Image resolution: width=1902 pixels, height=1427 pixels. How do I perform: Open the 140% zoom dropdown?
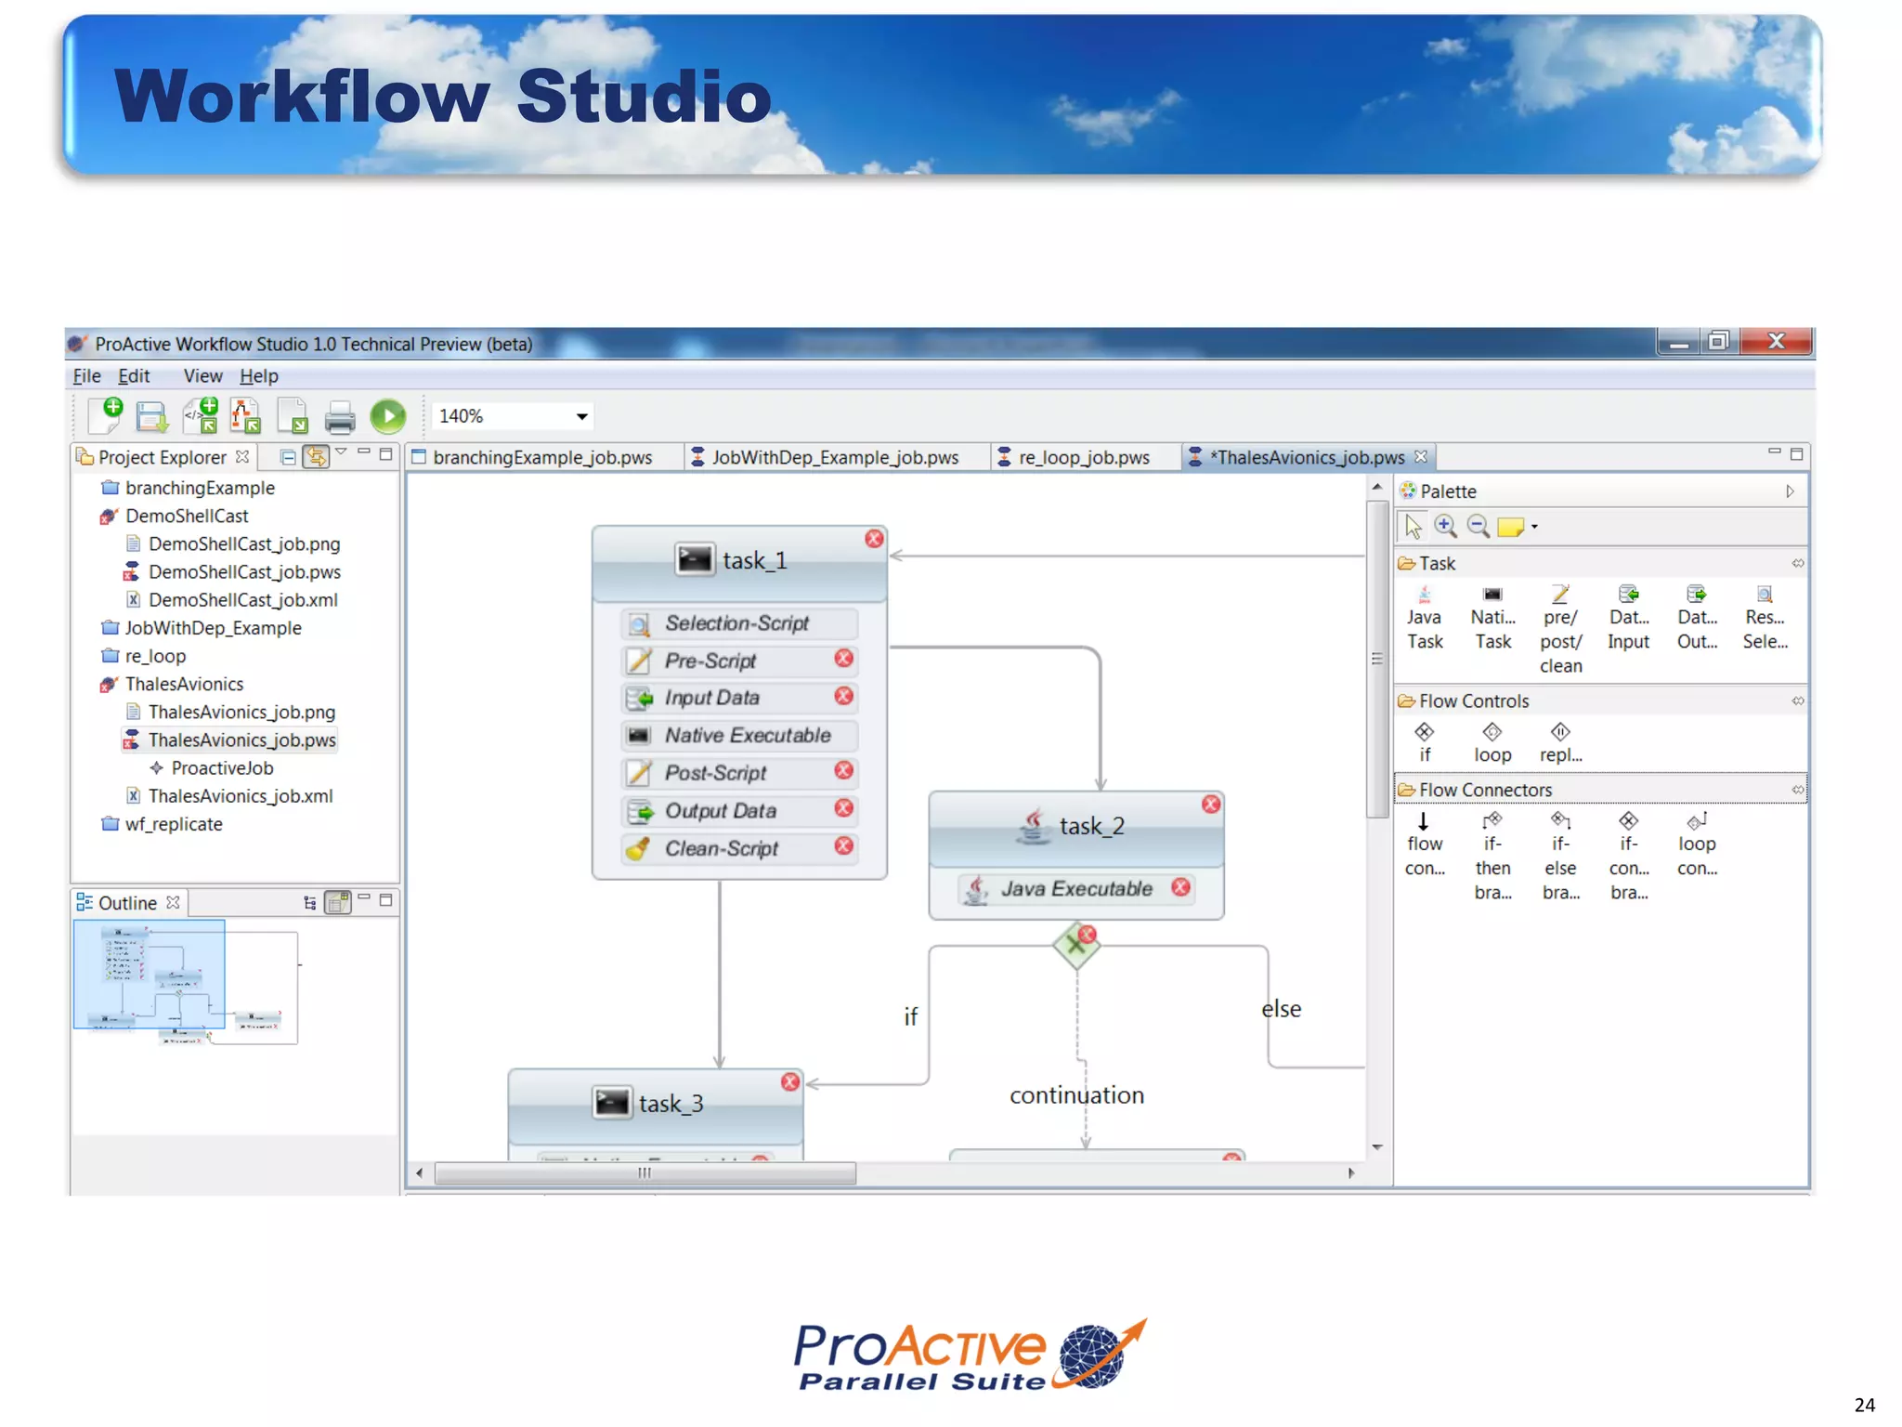(581, 416)
